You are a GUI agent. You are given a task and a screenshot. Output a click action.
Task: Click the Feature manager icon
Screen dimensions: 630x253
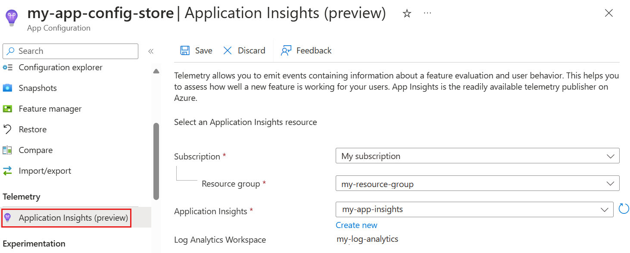coord(7,109)
